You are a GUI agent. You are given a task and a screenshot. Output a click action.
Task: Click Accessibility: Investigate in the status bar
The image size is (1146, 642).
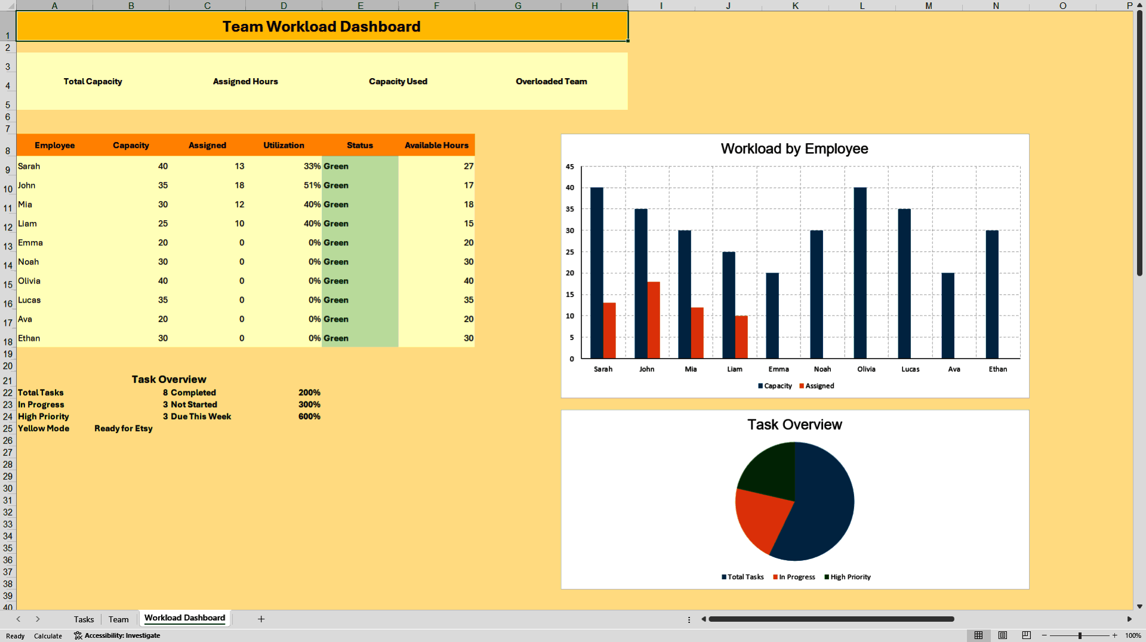(117, 635)
